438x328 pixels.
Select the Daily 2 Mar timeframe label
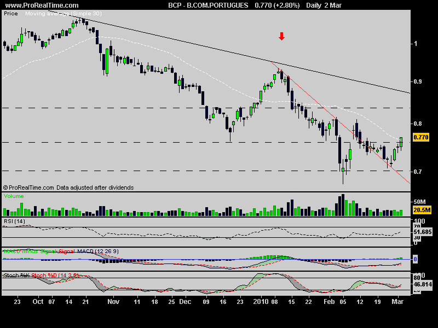pyautogui.click(x=324, y=5)
